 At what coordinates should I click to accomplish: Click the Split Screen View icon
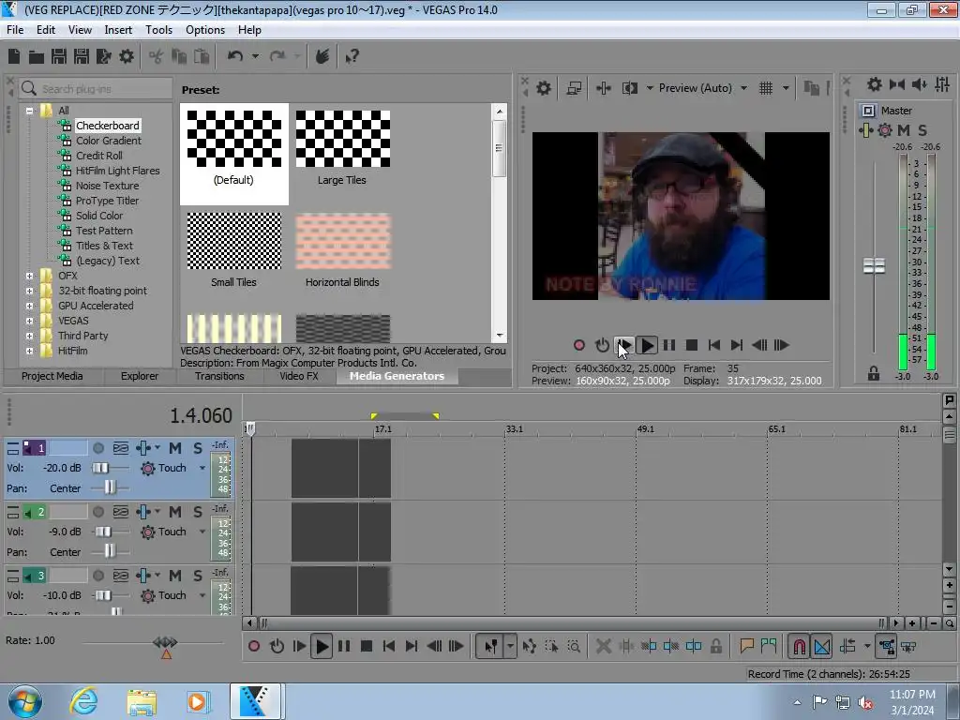tap(629, 88)
